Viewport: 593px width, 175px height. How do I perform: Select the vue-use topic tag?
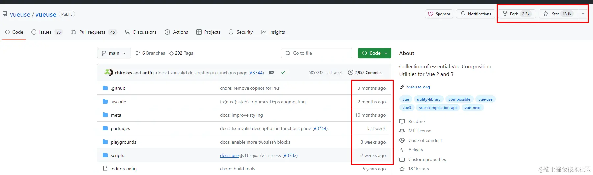click(485, 99)
